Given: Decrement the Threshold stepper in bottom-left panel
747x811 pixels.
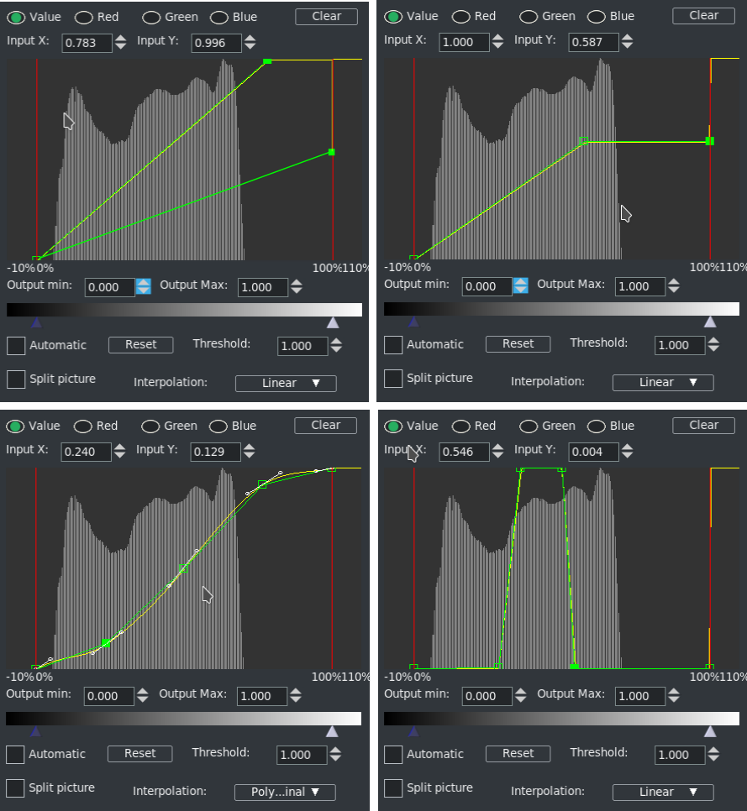Looking at the screenshot, I should pyautogui.click(x=335, y=758).
